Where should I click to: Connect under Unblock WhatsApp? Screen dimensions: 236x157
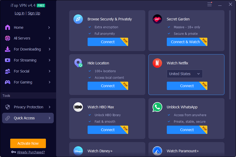(x=187, y=130)
